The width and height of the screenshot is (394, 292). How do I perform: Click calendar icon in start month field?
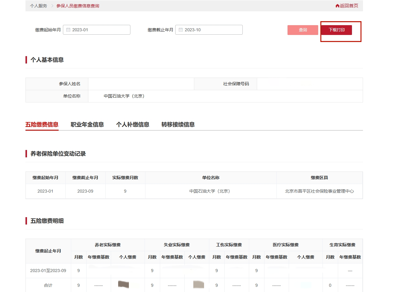68,30
